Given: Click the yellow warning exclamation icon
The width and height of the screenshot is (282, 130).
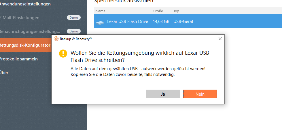Looking at the screenshot, I should [x=63, y=54].
